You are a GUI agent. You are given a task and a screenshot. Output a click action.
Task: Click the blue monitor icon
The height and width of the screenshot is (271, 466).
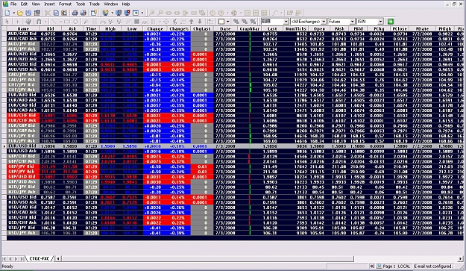[x=119, y=13]
